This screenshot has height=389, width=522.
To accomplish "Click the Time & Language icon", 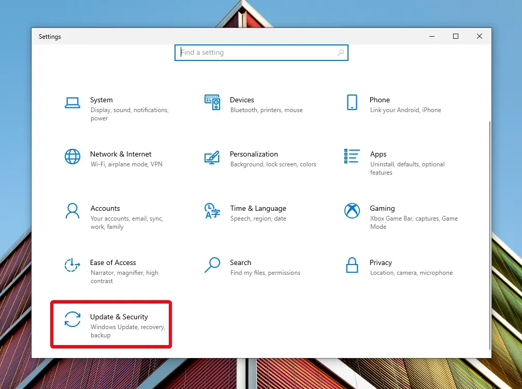I will (x=212, y=211).
